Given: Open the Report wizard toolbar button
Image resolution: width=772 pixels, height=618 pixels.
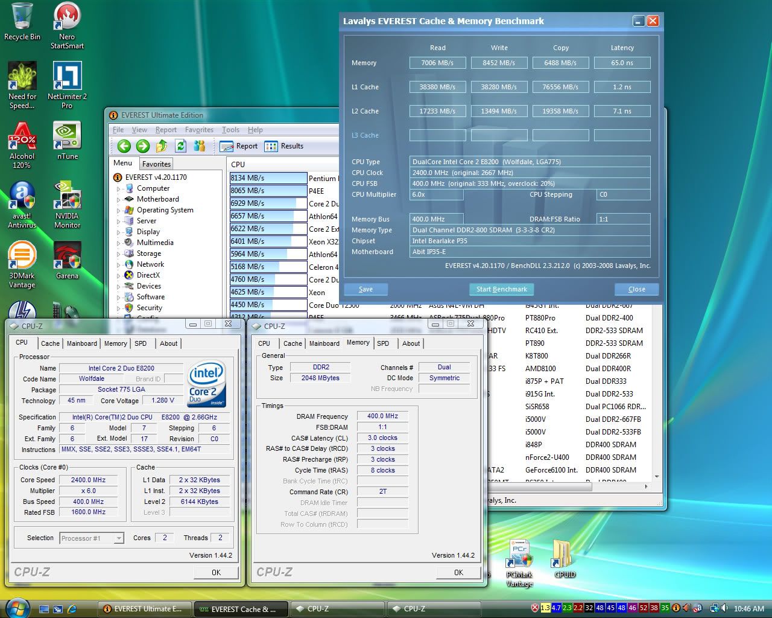Looking at the screenshot, I should (239, 146).
